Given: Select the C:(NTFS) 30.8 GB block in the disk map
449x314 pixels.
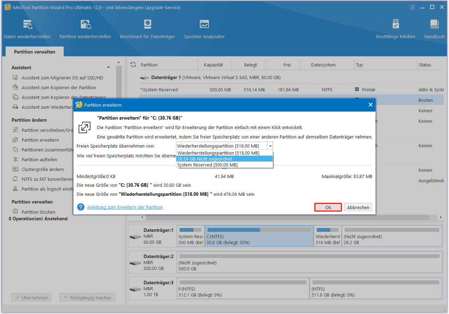Looking at the screenshot, I should point(259,236).
